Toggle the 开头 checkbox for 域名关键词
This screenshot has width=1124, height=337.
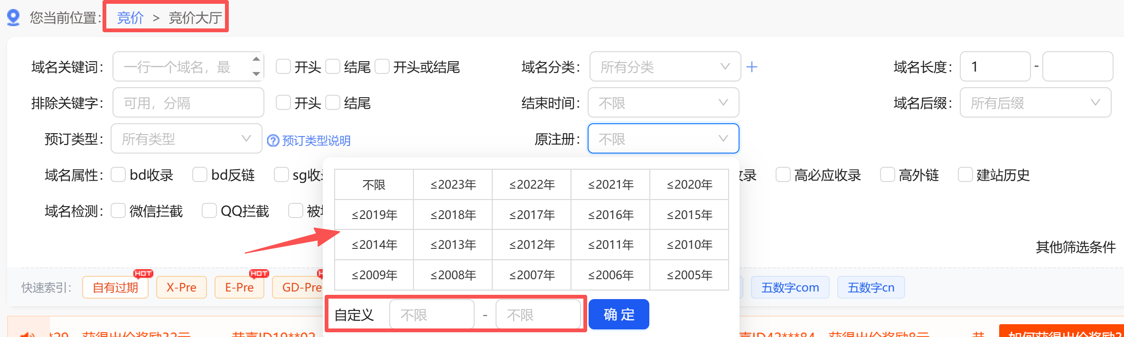point(283,66)
